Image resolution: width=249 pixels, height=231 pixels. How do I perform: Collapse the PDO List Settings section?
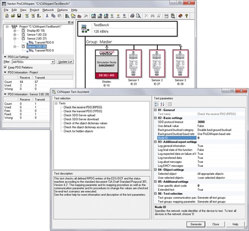5,57
